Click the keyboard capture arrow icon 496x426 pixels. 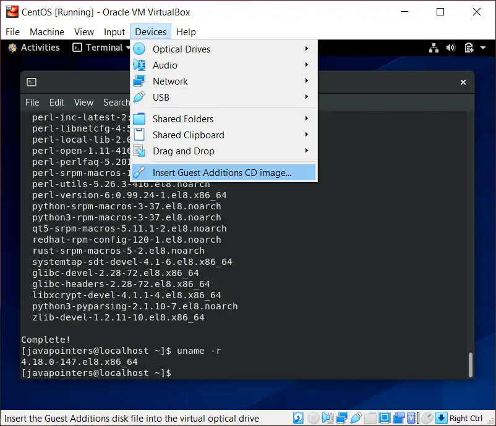click(442, 418)
